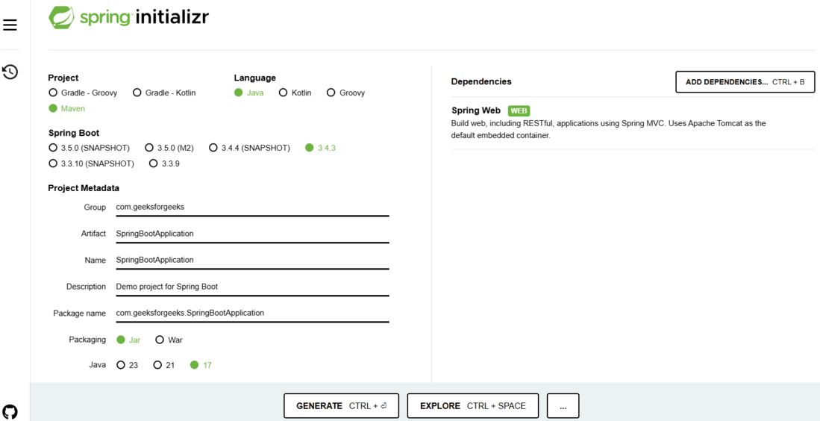Select Spring Boot 3.3.9 version
Screen dimensions: 820x421
point(154,163)
